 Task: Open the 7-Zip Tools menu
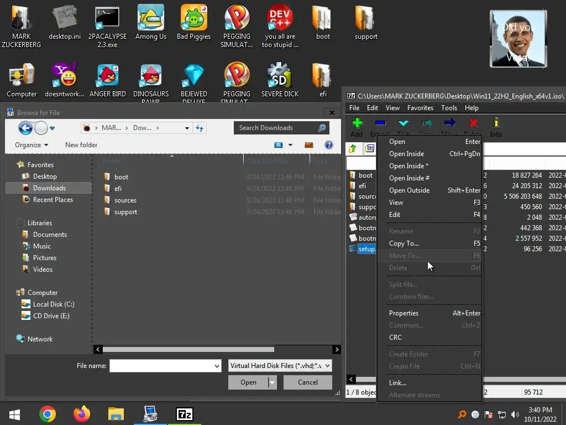coord(449,108)
